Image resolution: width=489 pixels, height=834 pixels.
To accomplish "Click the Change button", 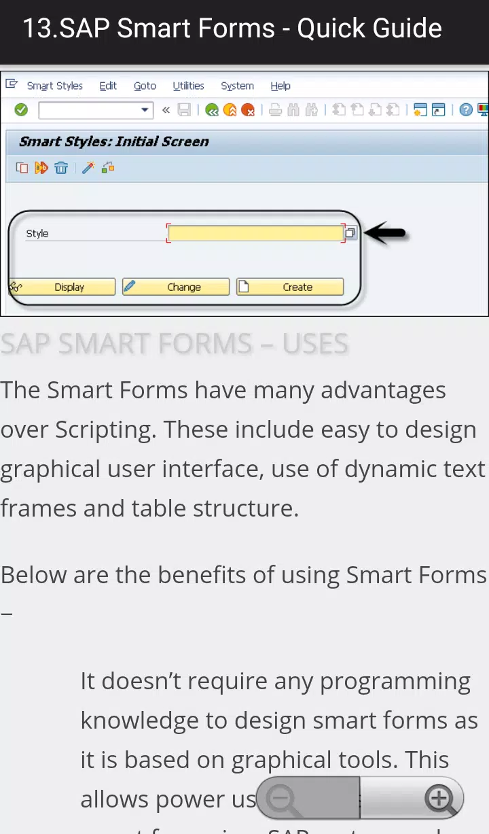I will pos(176,287).
